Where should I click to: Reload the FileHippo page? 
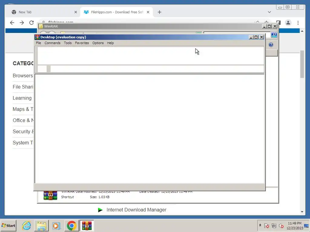click(x=31, y=23)
